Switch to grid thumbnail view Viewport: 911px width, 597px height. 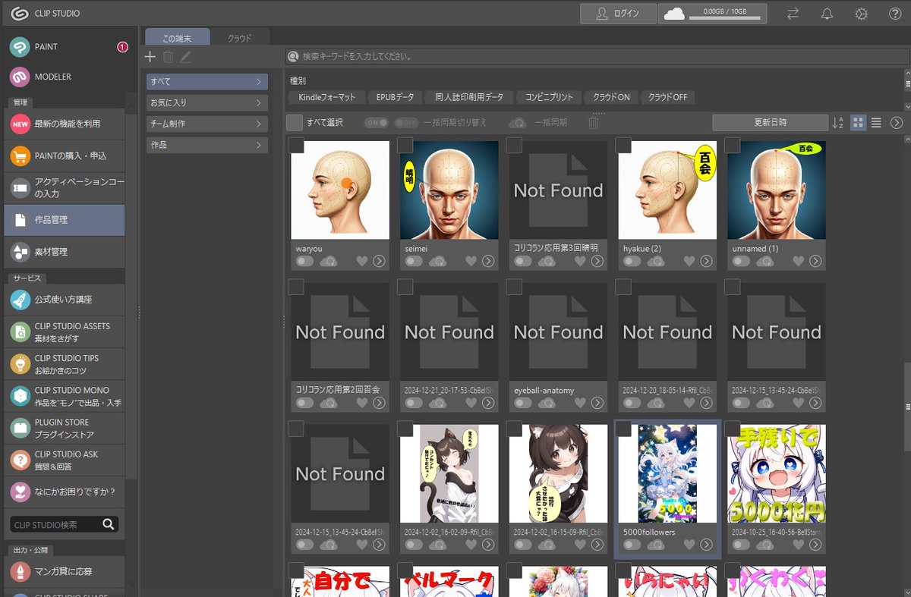pos(858,123)
